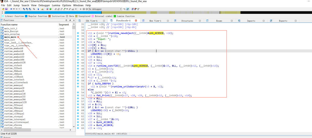Terminate process with the stop icon
Viewport: 312px width, 138px height.
87,9
